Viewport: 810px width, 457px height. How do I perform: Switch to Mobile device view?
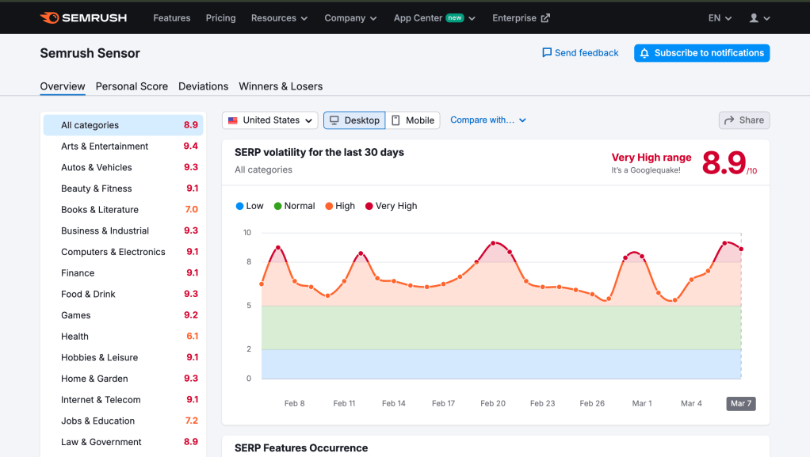[413, 120]
